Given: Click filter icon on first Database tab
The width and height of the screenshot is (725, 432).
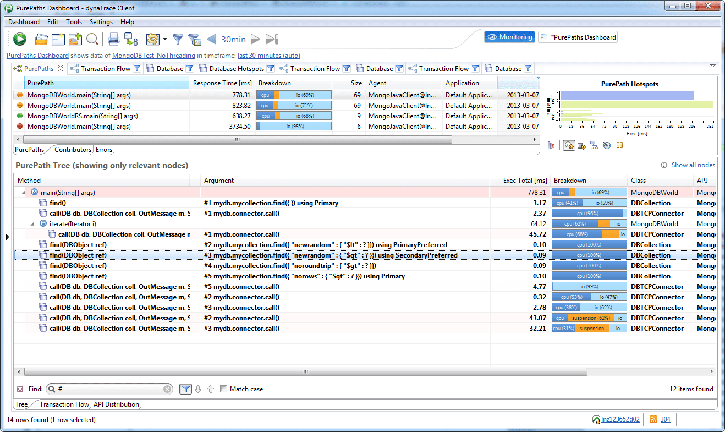Looking at the screenshot, I should coord(190,69).
